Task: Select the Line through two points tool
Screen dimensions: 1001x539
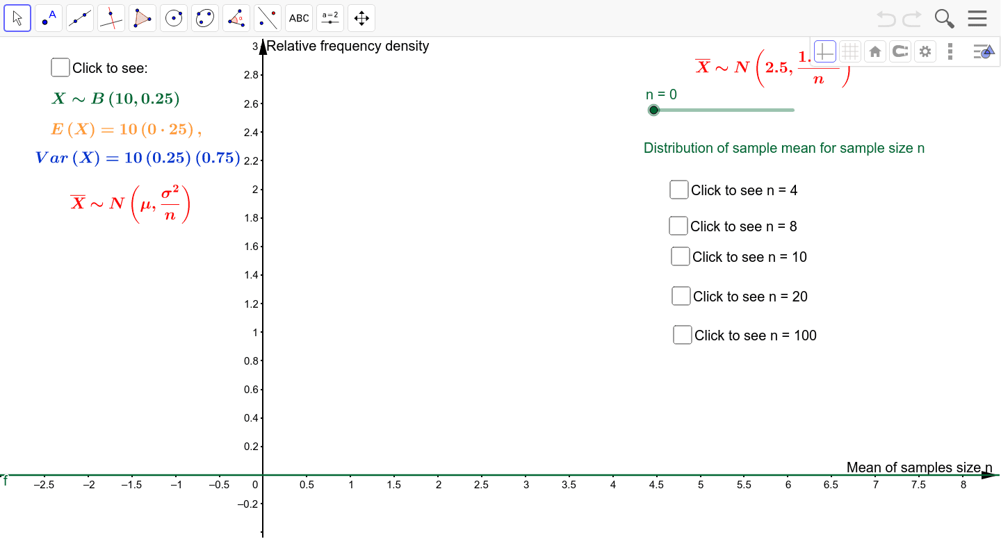Action: pos(80,18)
